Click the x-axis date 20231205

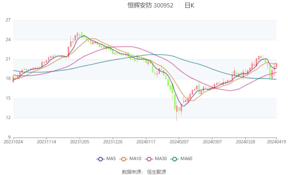pyautogui.click(x=80, y=142)
